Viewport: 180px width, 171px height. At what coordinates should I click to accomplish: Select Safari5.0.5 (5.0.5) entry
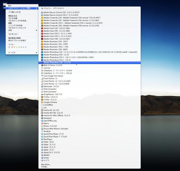click(90, 152)
